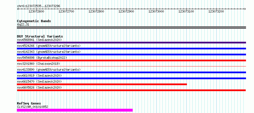
Task: Select the blue nsv4133890 variant bar
Action: pos(131,72)
